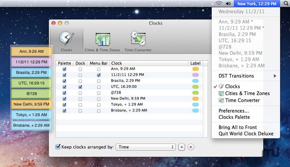The image size is (290, 167).
Task: Click Cities & Time Zones menu icon
Action: [x=221, y=93]
